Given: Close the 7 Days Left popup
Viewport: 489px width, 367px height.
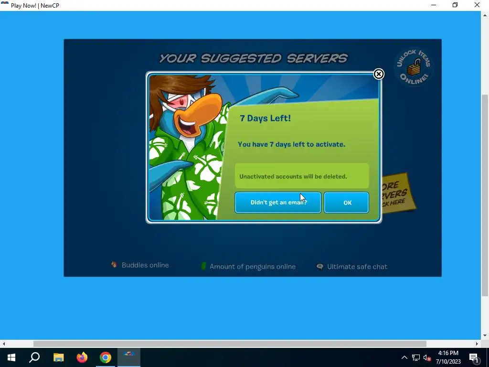Looking at the screenshot, I should (x=379, y=74).
